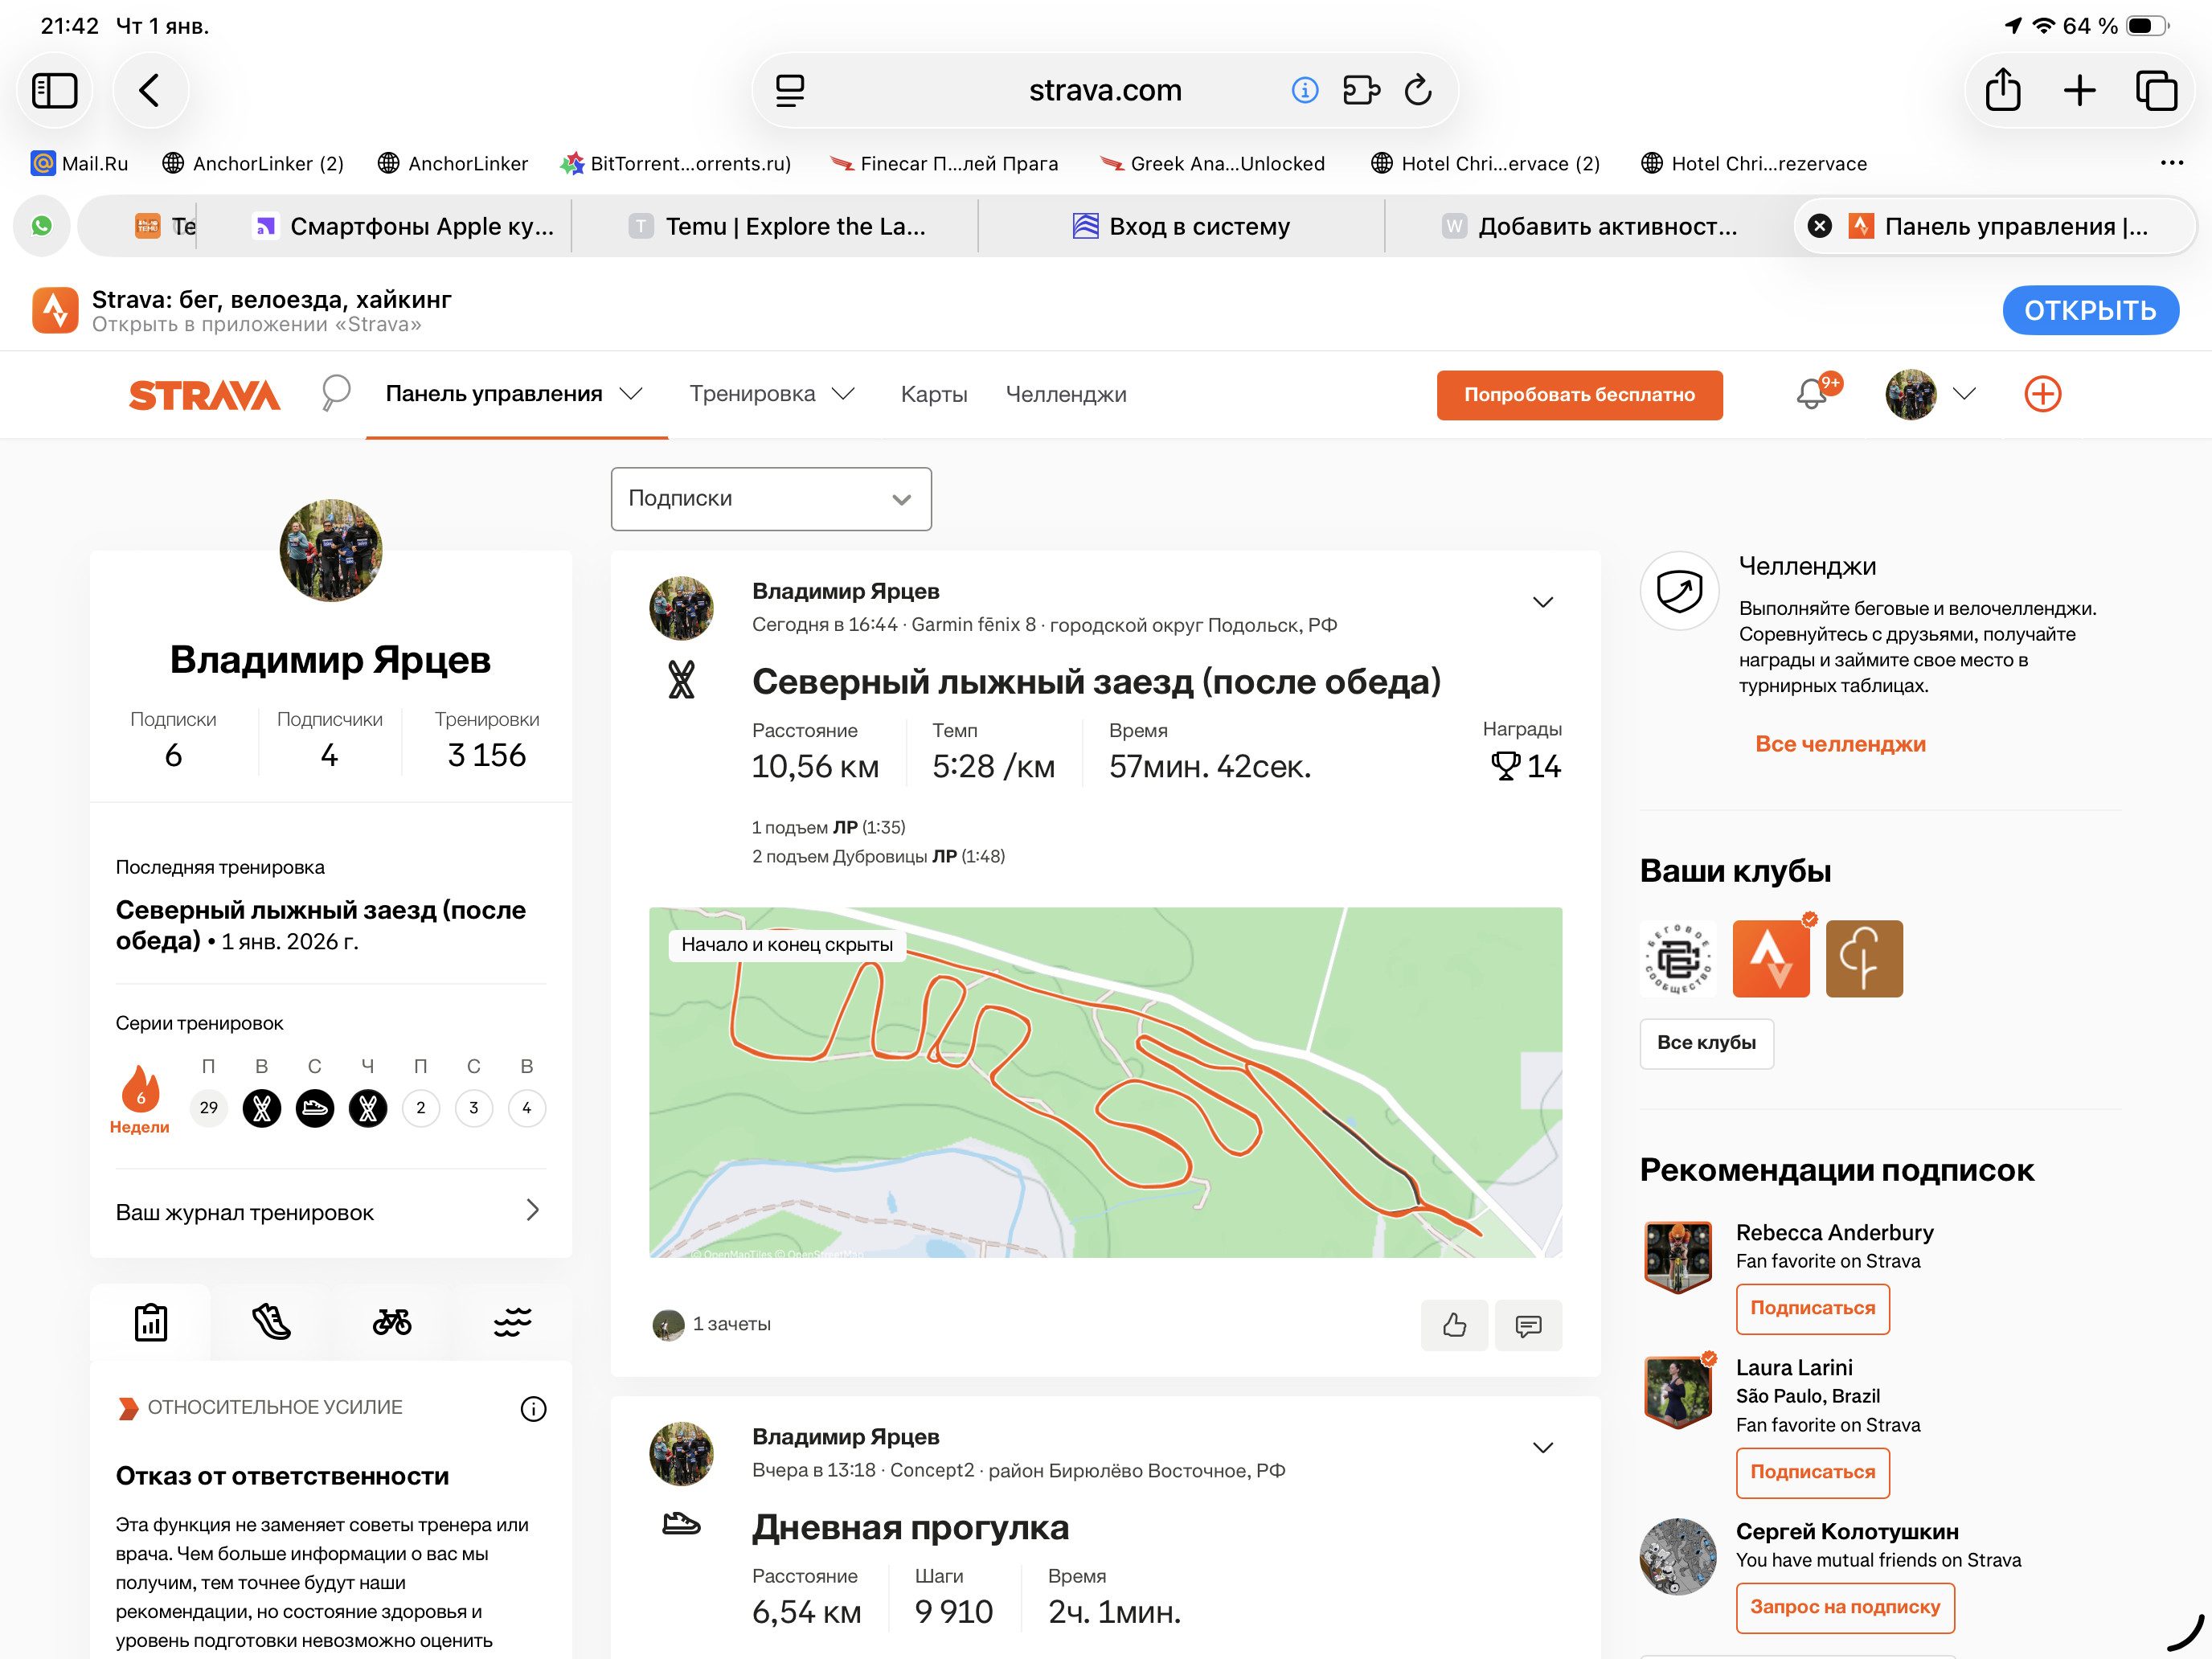Add a new Safari tab
2212x1659 pixels.
coord(2079,90)
